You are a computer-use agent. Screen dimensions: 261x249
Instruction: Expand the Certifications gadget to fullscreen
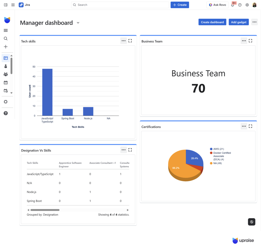pyautogui.click(x=250, y=126)
